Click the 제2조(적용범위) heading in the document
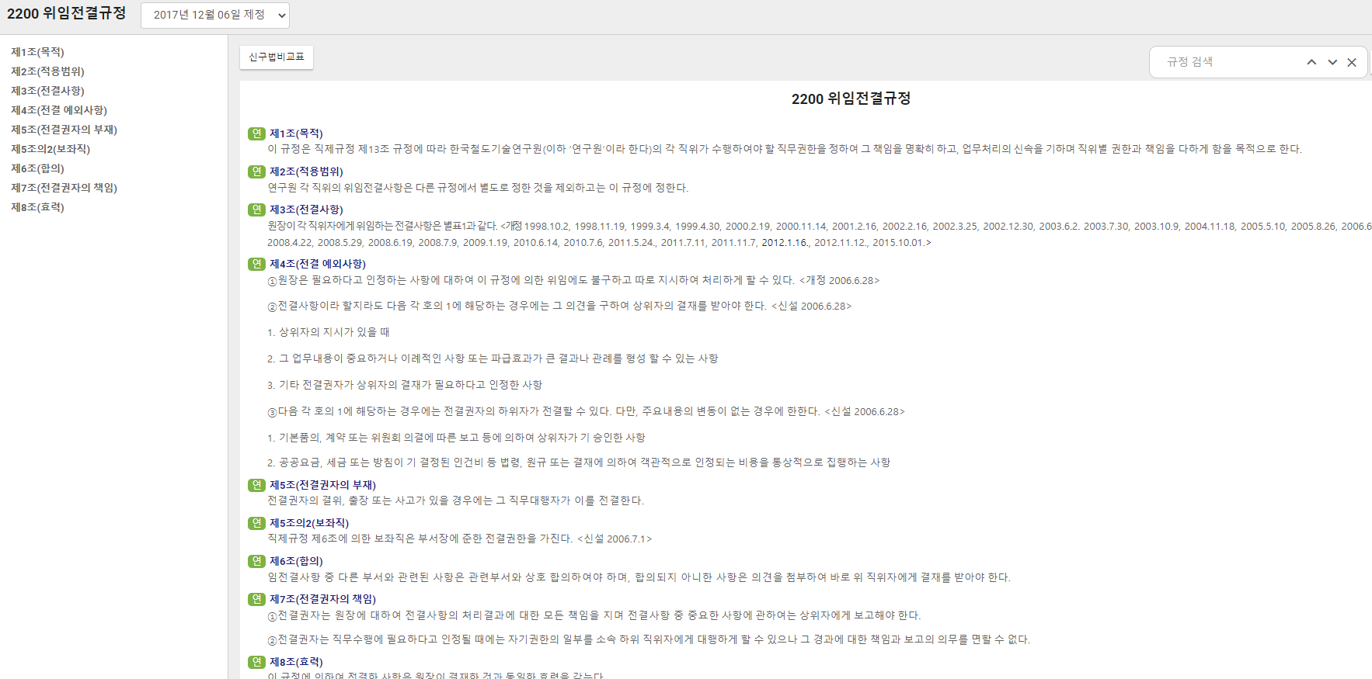This screenshot has width=1372, height=679. click(x=306, y=171)
